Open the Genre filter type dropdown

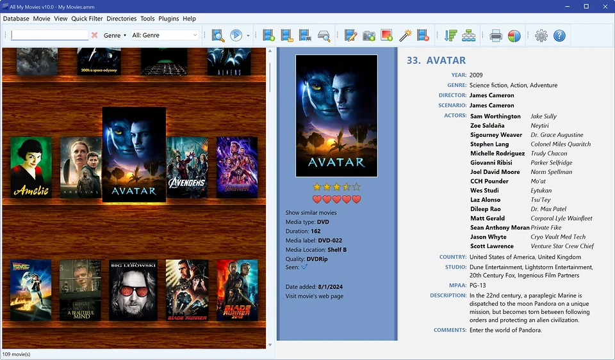coord(115,35)
